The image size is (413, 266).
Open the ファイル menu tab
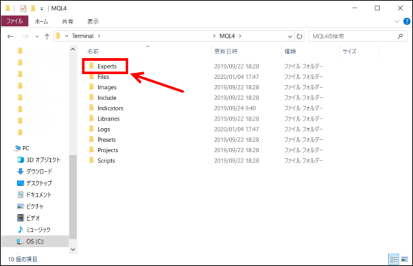click(15, 21)
